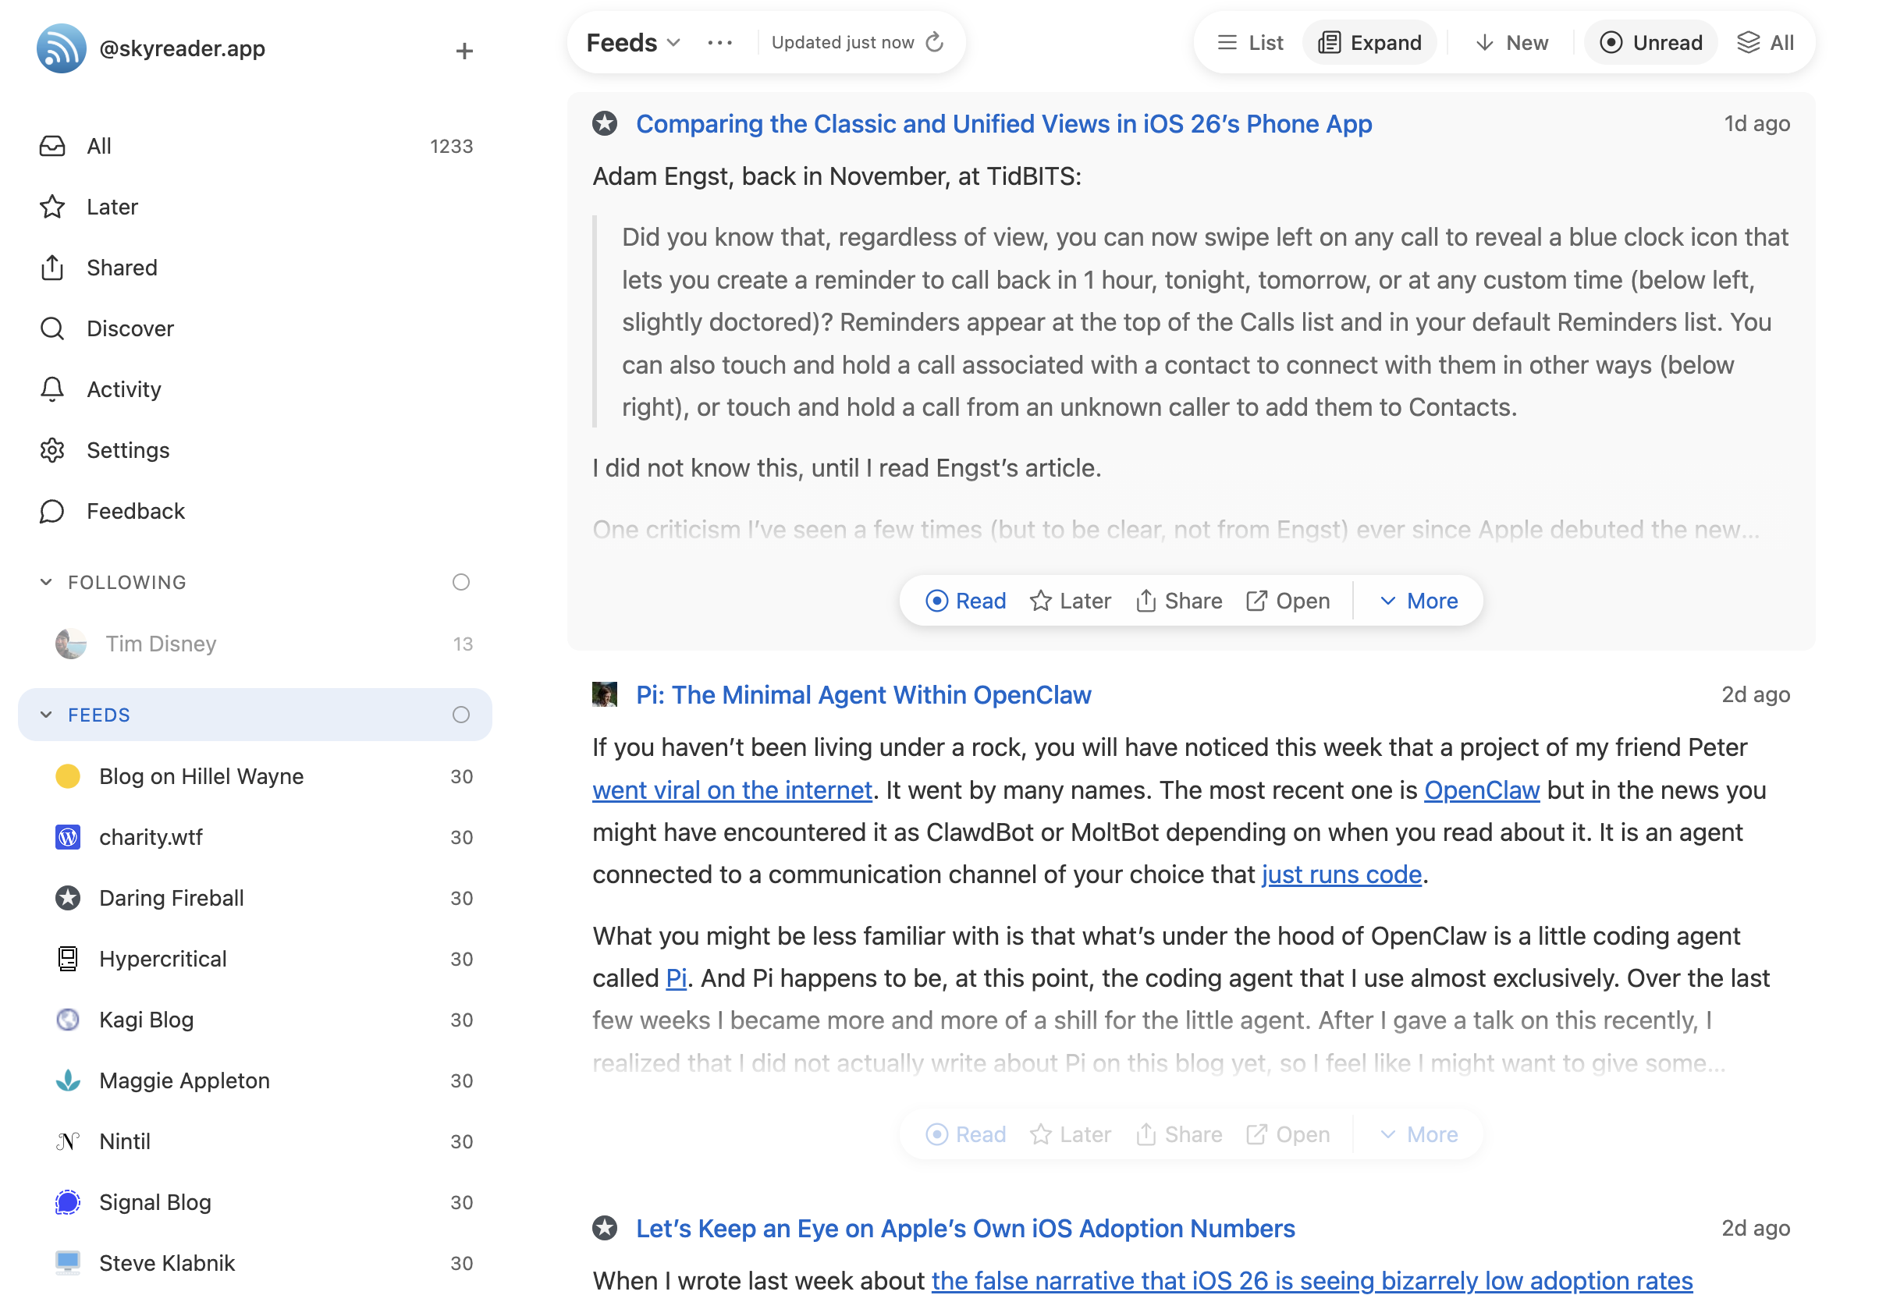Toggle the circle marker on the FEEDS section
This screenshot has height=1295, width=1879.
(460, 715)
